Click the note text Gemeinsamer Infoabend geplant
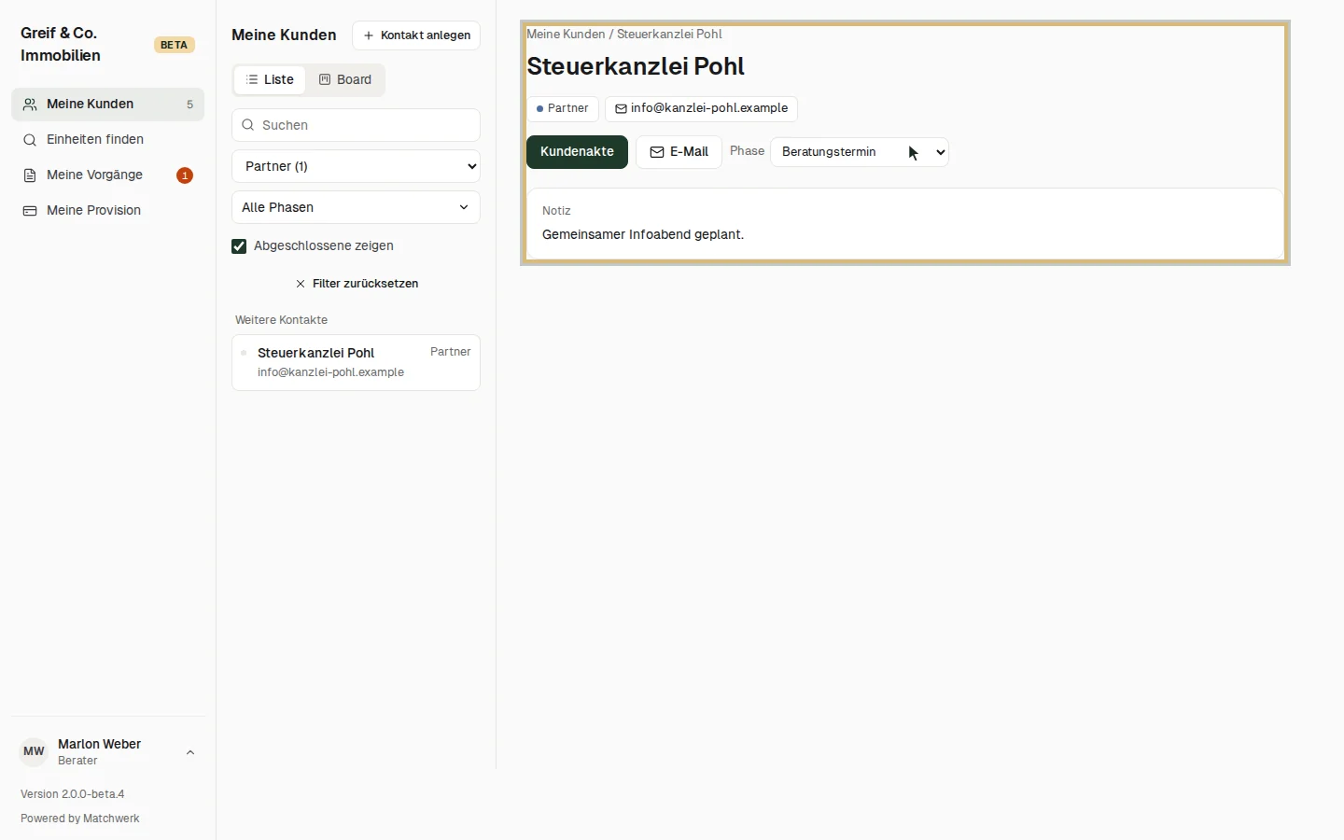The width and height of the screenshot is (1344, 840). click(643, 235)
